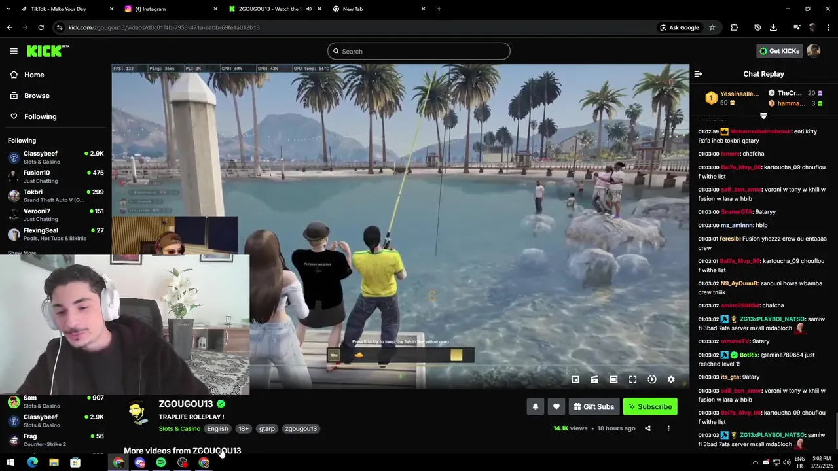Viewport: 838px width, 471px height.
Task: Select the English tag
Action: (217, 429)
